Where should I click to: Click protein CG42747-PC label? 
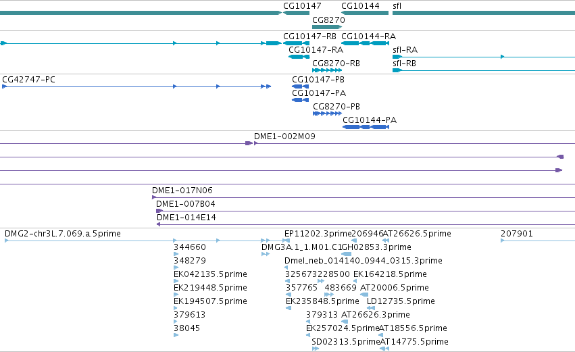coord(28,80)
